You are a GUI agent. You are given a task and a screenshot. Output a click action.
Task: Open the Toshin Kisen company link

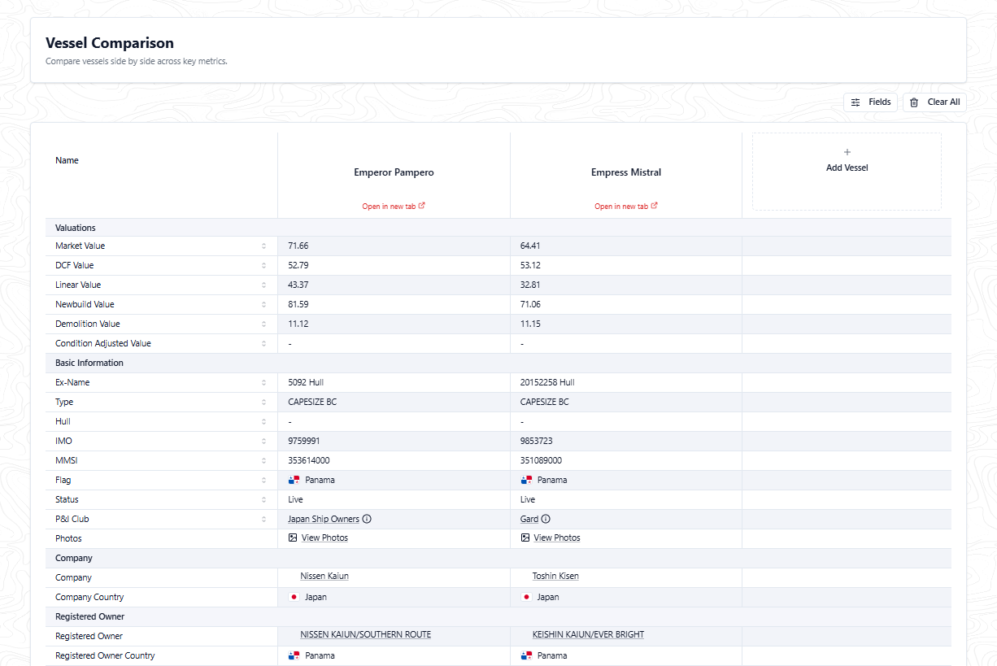(x=555, y=576)
